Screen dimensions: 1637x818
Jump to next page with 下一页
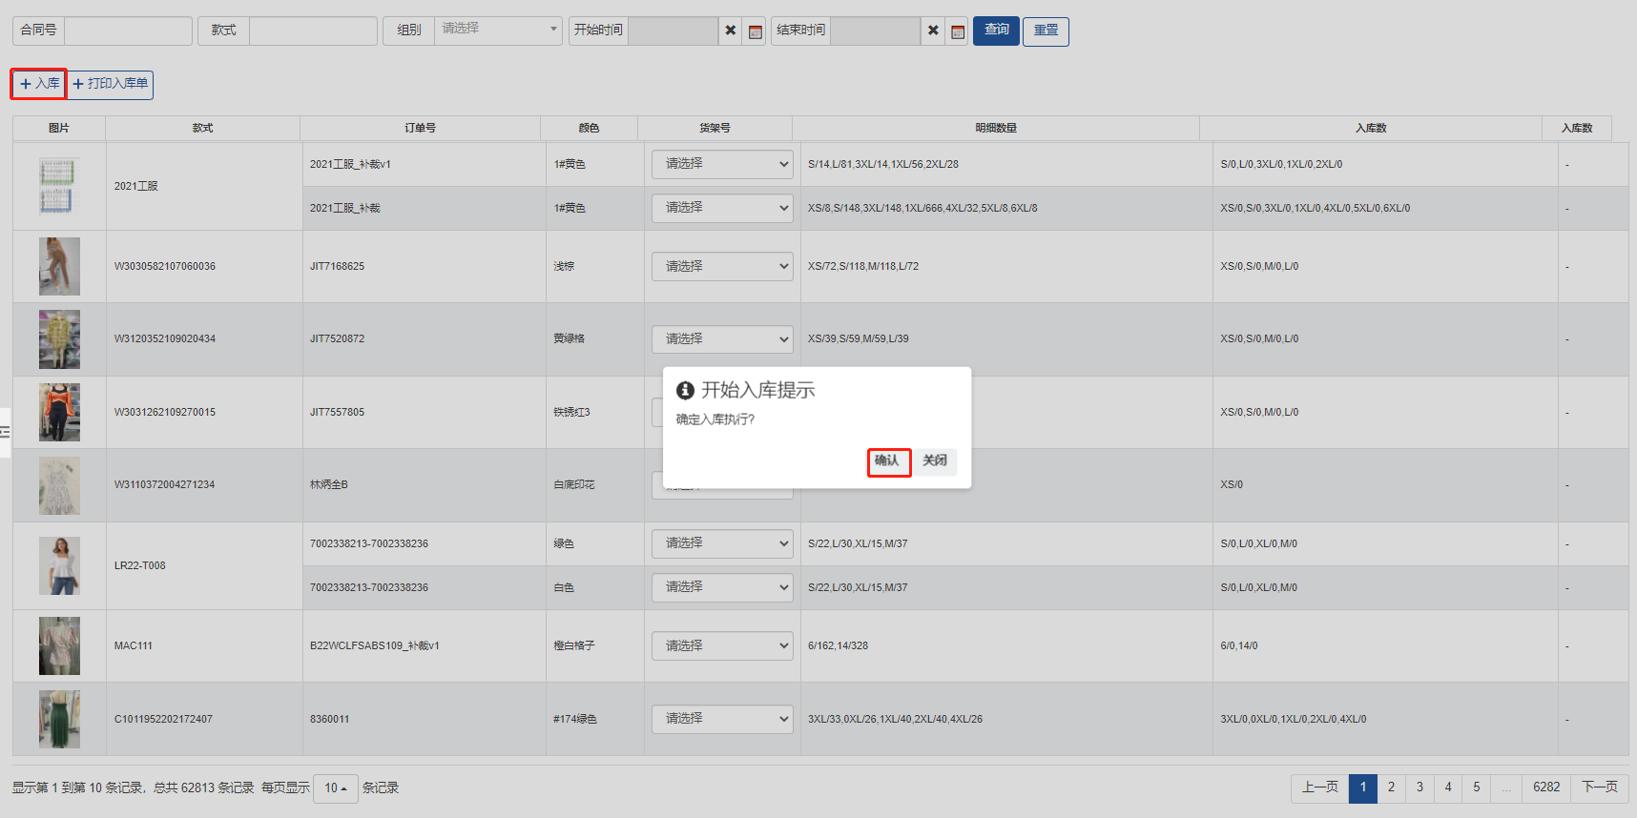(x=1599, y=787)
